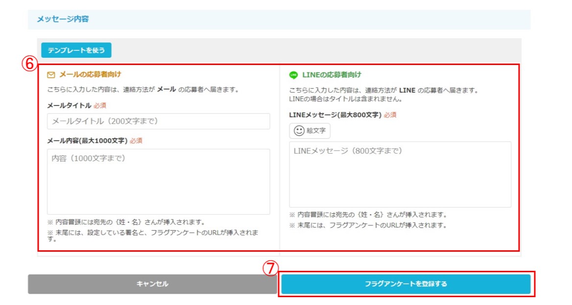Click the circled number 7 marker
The height and width of the screenshot is (305, 572).
click(x=271, y=268)
